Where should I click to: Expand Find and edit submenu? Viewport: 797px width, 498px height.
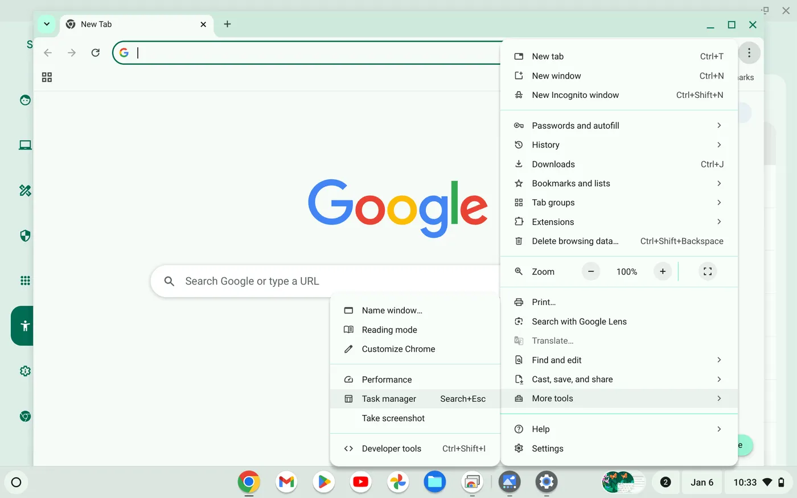(619, 360)
